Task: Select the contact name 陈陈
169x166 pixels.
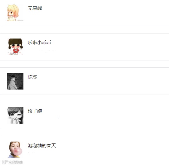Action: [x=32, y=77]
